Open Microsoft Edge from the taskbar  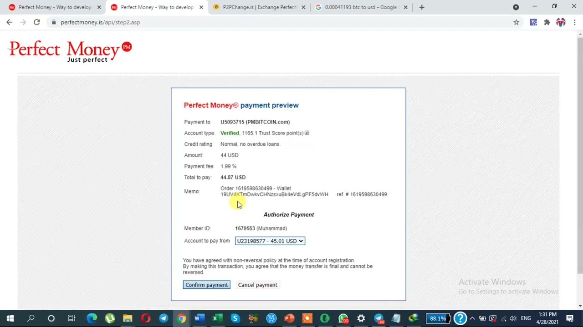[x=92, y=318]
